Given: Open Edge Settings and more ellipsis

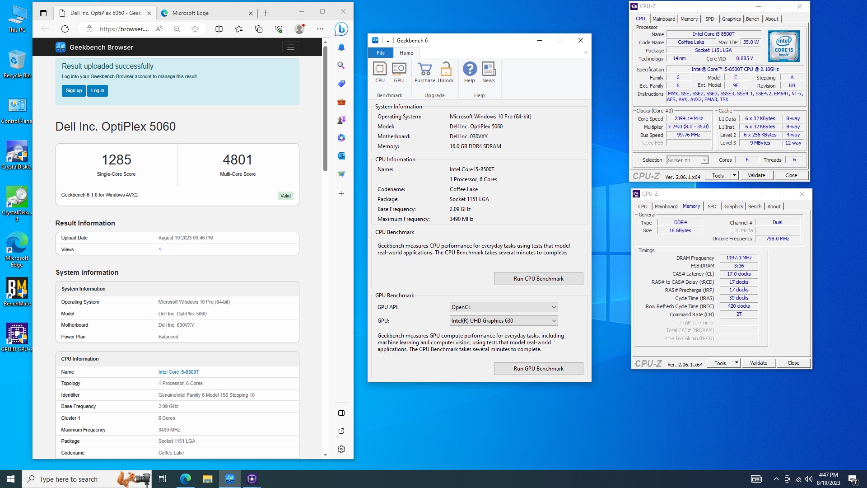Looking at the screenshot, I should [320, 29].
